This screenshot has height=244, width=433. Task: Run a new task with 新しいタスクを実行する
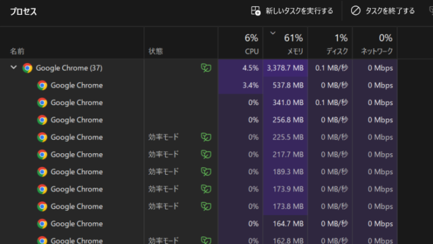coord(299,11)
